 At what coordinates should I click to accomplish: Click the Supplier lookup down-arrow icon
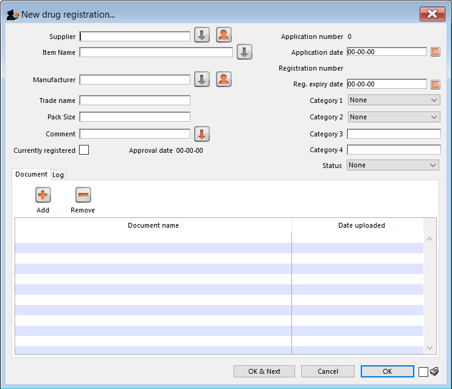point(202,35)
